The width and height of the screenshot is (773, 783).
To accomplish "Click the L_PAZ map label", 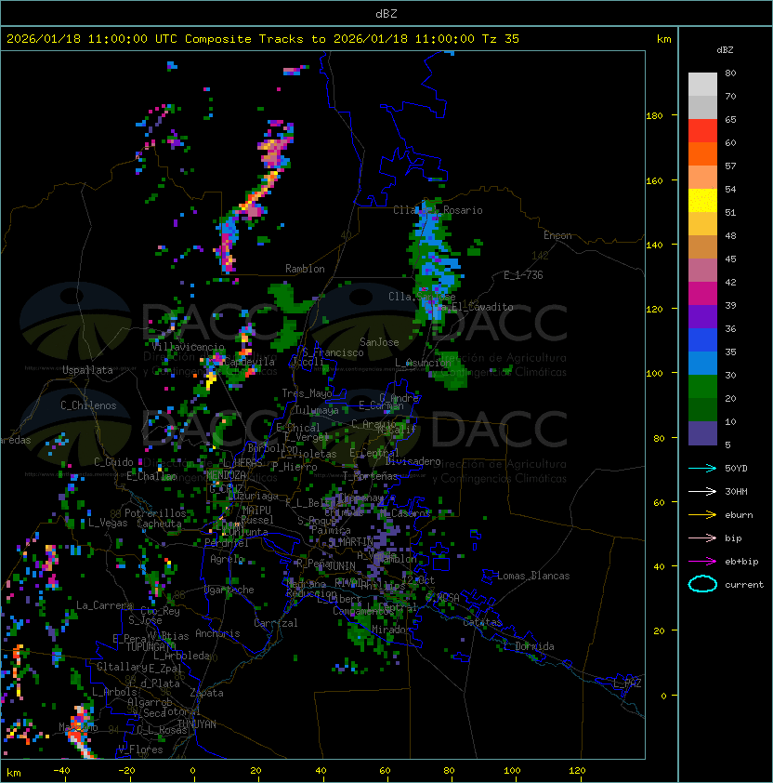I will (x=627, y=683).
